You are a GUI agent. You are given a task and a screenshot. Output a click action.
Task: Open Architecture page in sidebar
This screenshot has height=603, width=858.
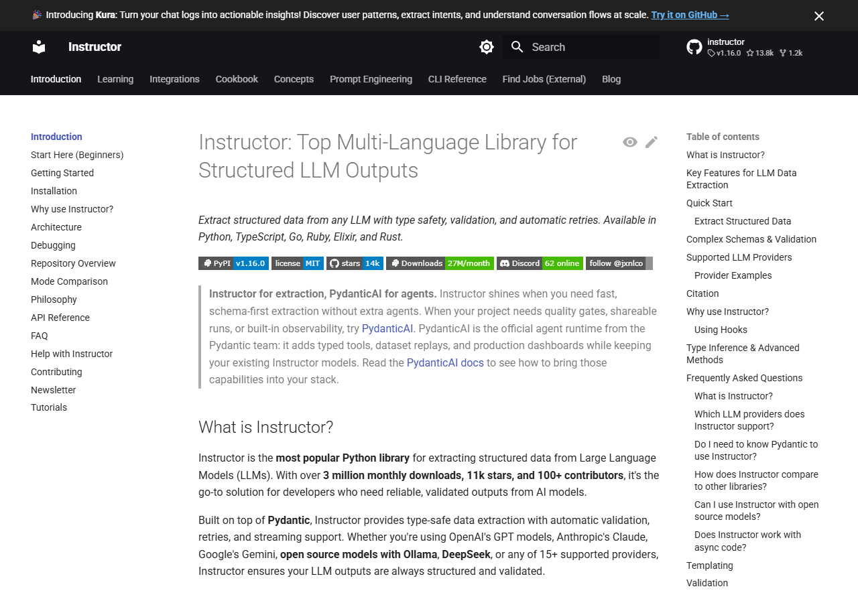56,227
